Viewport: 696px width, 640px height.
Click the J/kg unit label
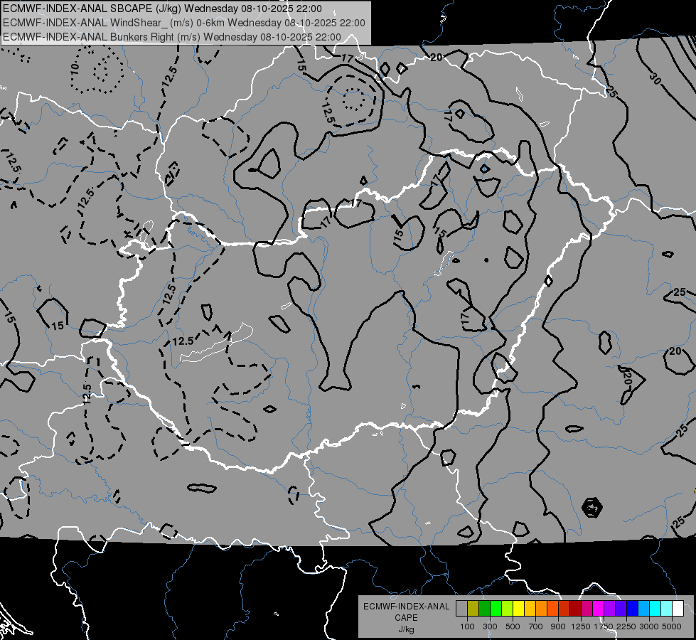406,629
